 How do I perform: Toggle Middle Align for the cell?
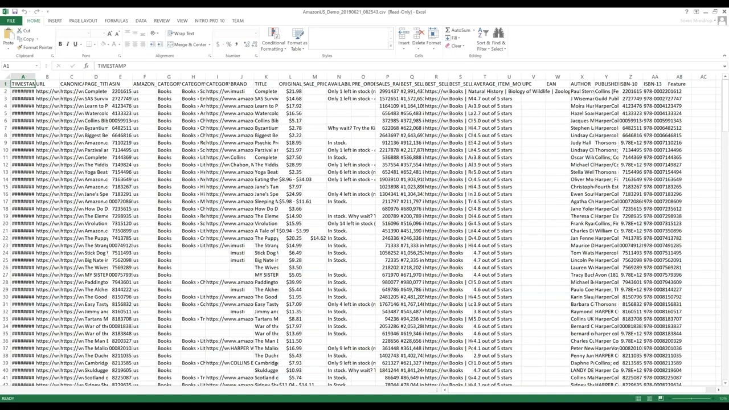click(x=135, y=34)
